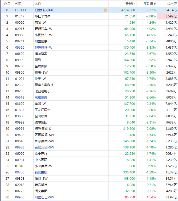Screen dimensions: 178x201
Task: Select 理想汽车-W row name
Action: [x=44, y=29]
